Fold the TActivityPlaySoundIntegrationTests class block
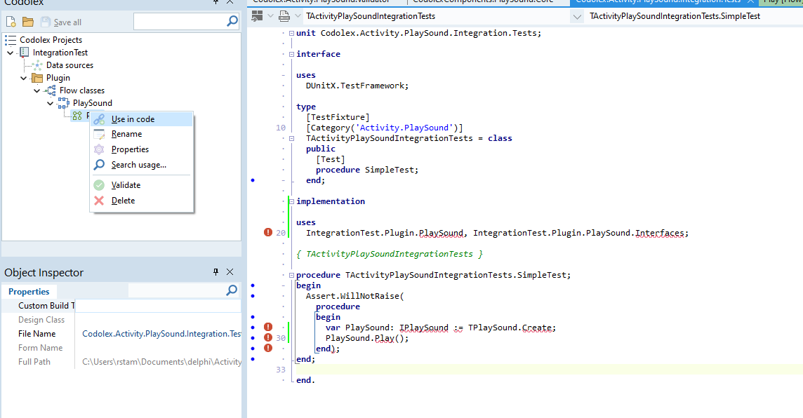The height and width of the screenshot is (418, 803). 291,138
